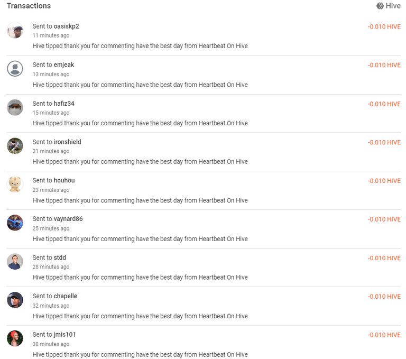Open hafiz34's profile avatar
406x359 pixels.
(15, 107)
